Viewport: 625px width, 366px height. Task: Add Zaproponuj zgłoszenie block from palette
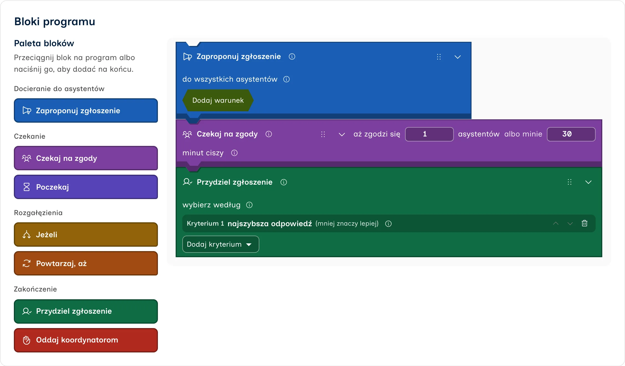pos(86,110)
